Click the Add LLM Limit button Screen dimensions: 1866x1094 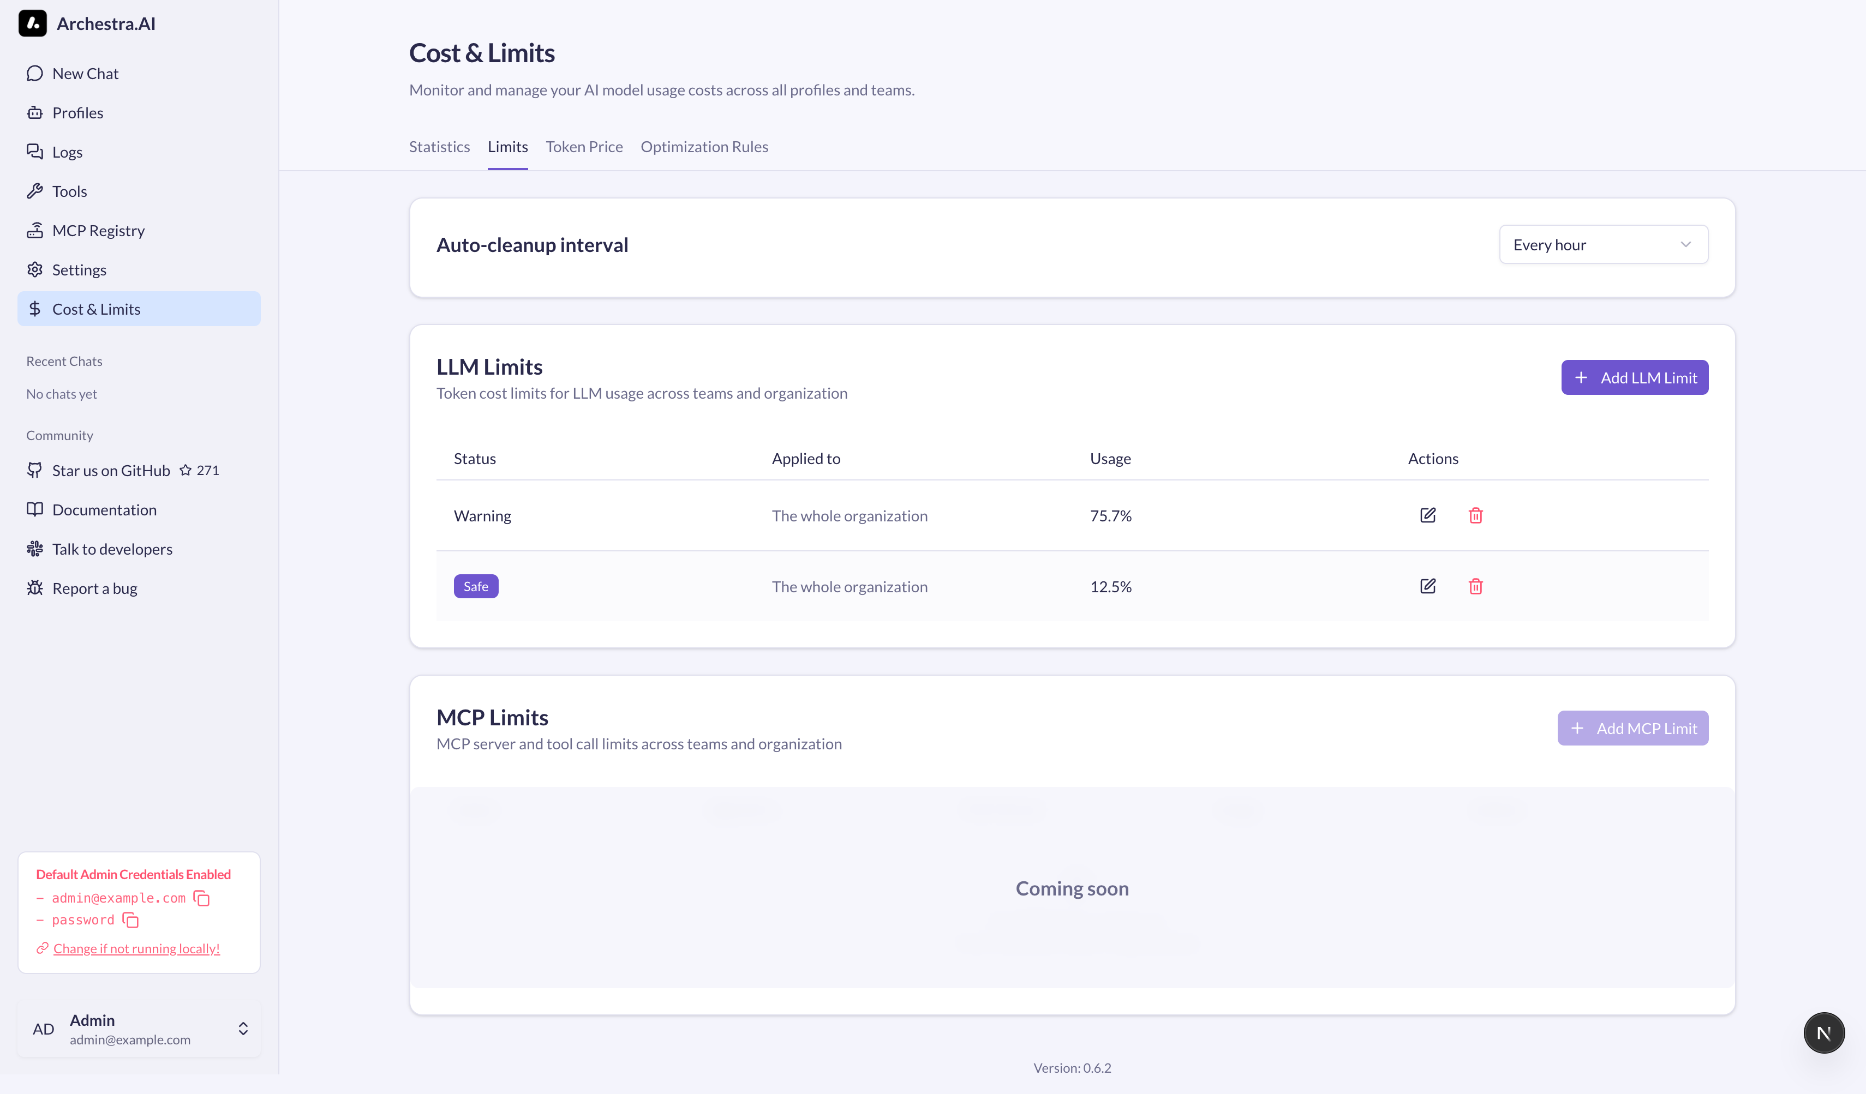coord(1635,377)
